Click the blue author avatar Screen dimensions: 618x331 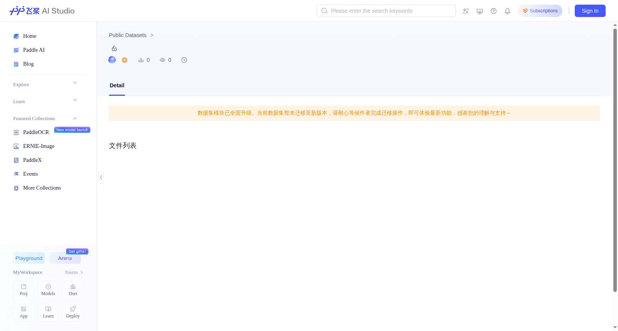(112, 60)
